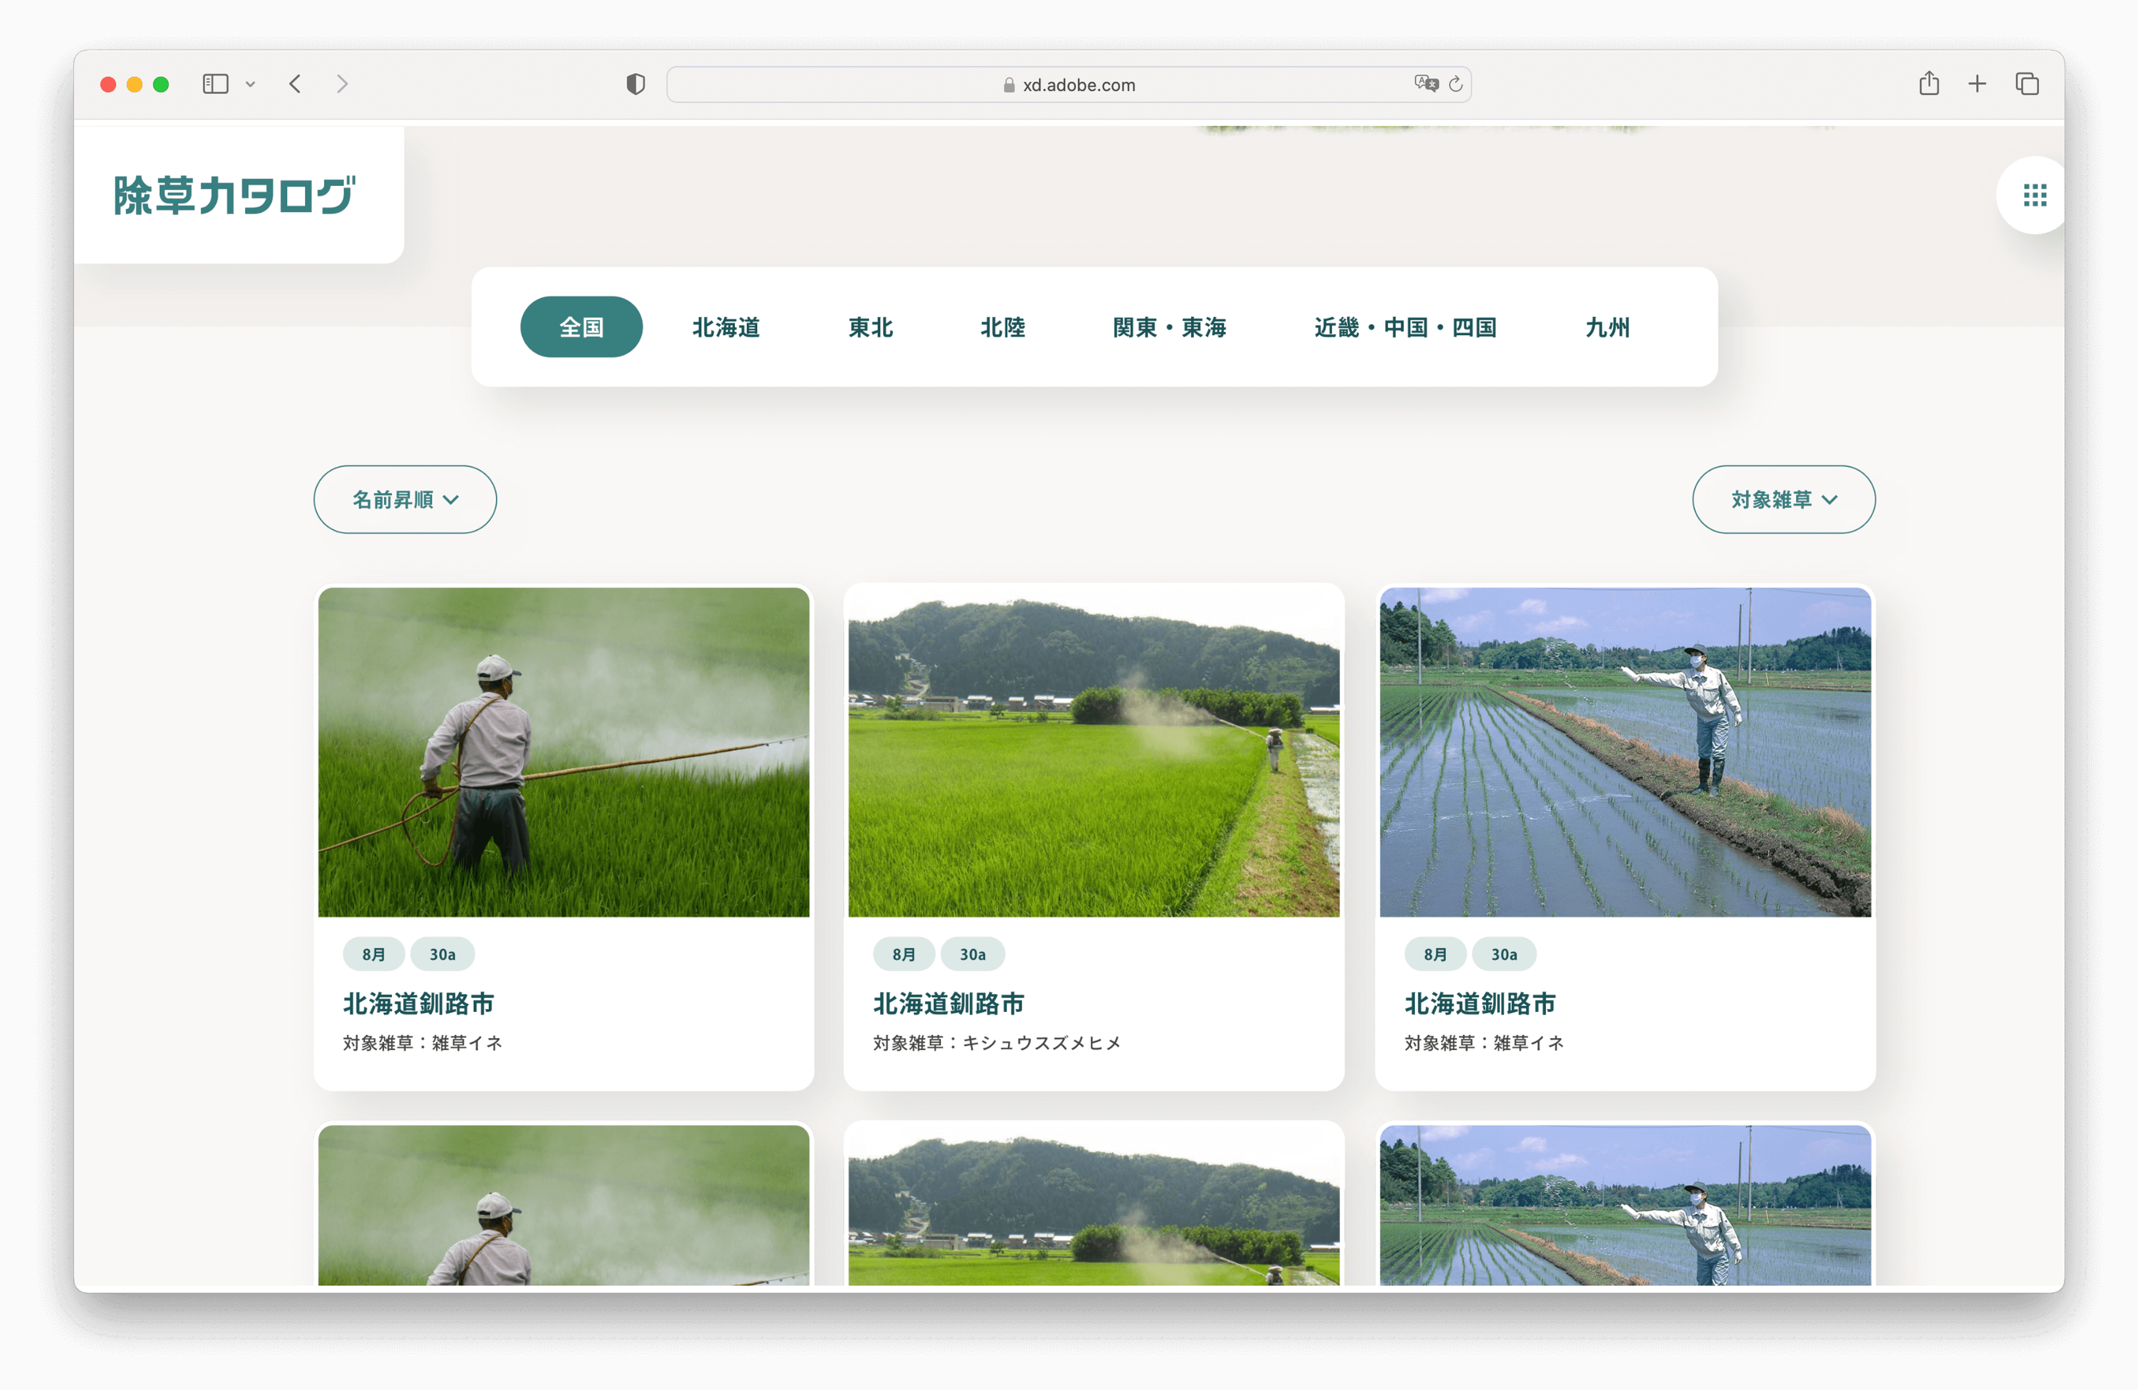Open sidebar options dropdown chevron
Image resolution: width=2138 pixels, height=1390 pixels.
tap(251, 85)
